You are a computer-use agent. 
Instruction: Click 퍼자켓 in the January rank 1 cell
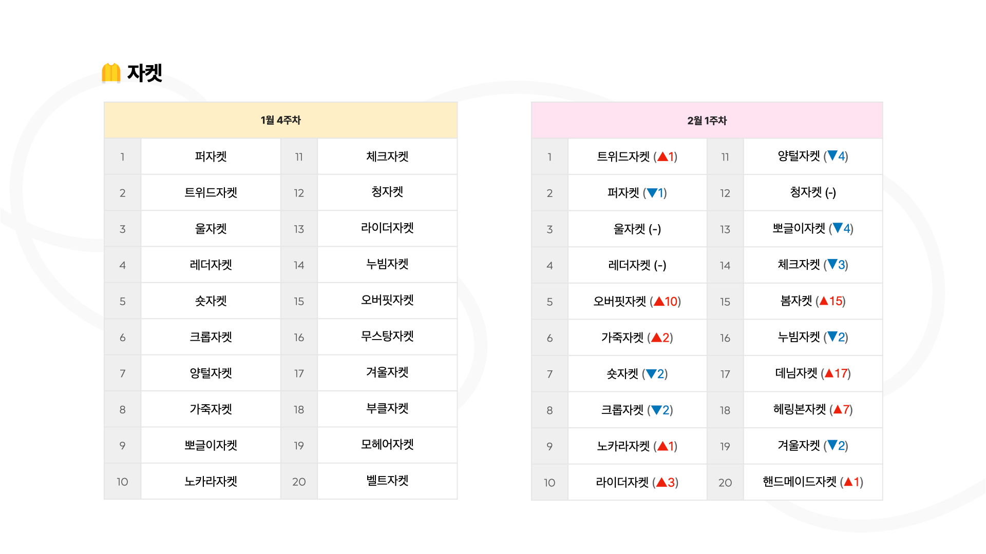coord(211,156)
